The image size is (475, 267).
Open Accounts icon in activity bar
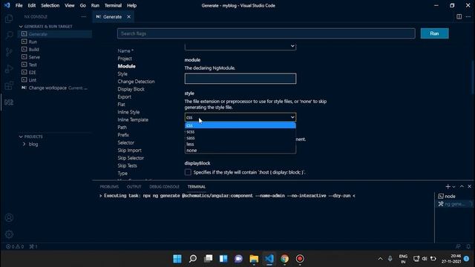tap(9, 217)
